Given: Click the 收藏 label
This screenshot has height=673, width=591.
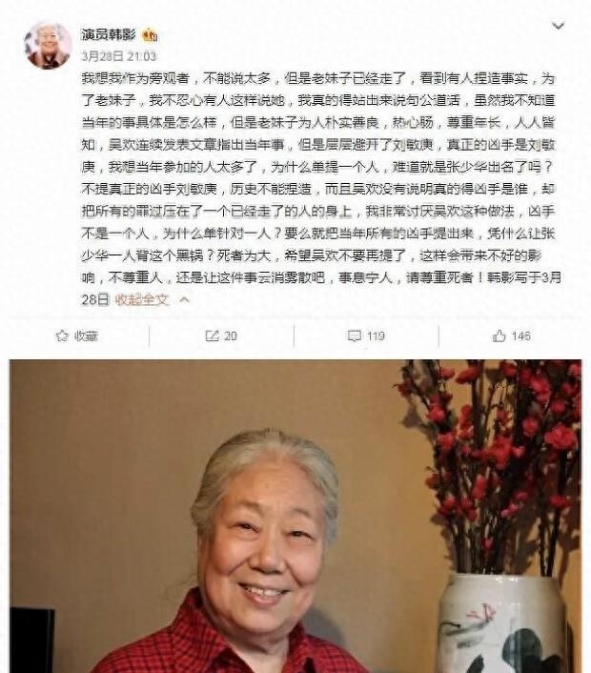Looking at the screenshot, I should point(86,336).
